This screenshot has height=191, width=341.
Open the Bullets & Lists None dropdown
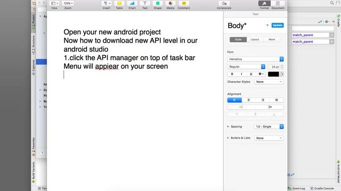click(269, 138)
